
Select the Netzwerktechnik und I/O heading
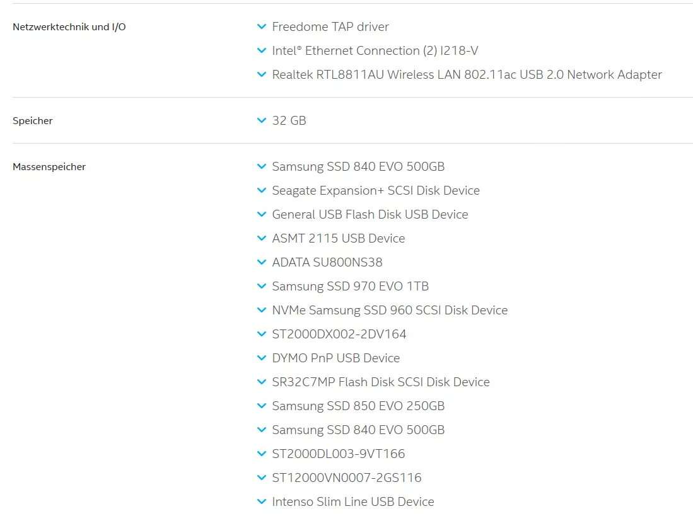pyautogui.click(x=69, y=27)
